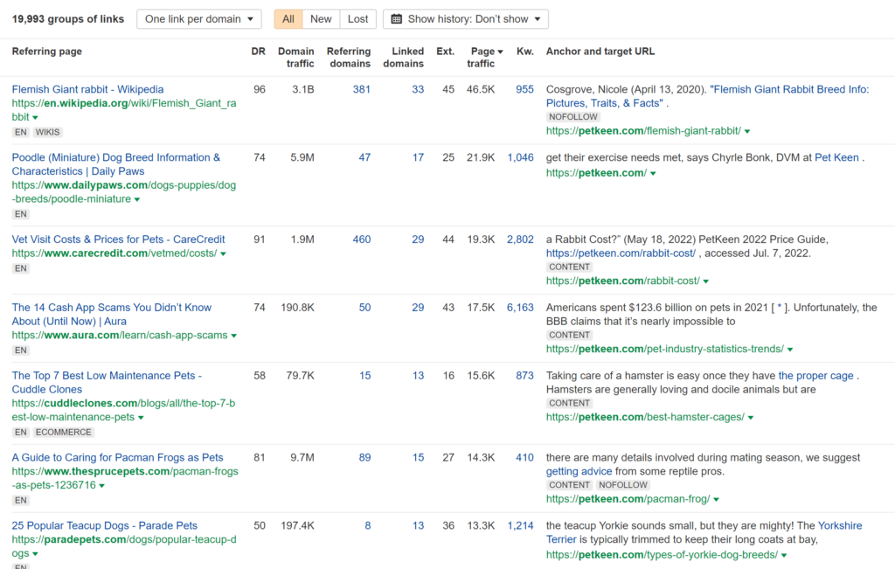Screen dimensions: 895x569
Task: Open Flemish Giant rabbit - Wikipedia link
Action: pos(88,90)
